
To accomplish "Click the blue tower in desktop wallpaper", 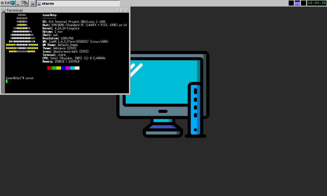I will pyautogui.click(x=195, y=109).
